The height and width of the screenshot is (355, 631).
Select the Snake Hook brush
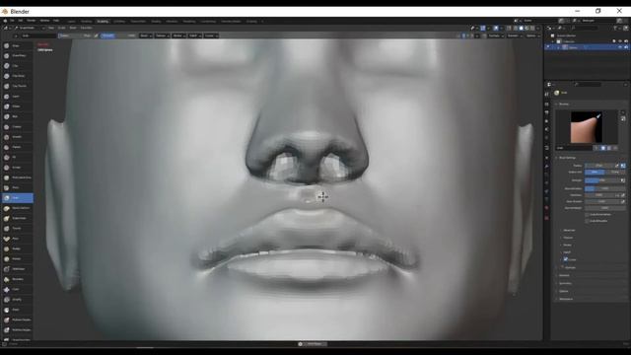[x=17, y=218]
